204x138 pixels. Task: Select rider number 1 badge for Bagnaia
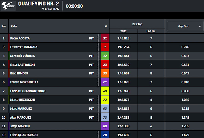point(105,47)
